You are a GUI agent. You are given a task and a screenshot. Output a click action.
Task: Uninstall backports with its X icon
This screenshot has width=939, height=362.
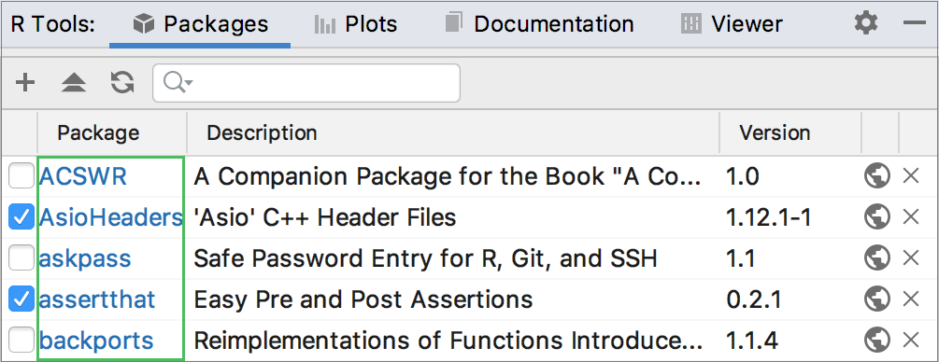[911, 340]
